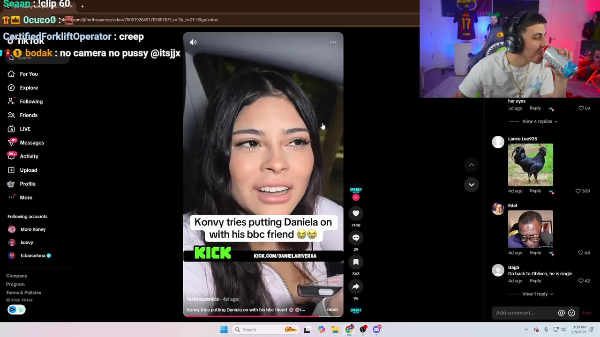Viewport: 600px width, 337px height.
Task: Open the For You menu item
Action: 29,74
